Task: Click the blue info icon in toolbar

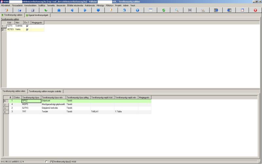Action: pyautogui.click(x=138, y=10)
